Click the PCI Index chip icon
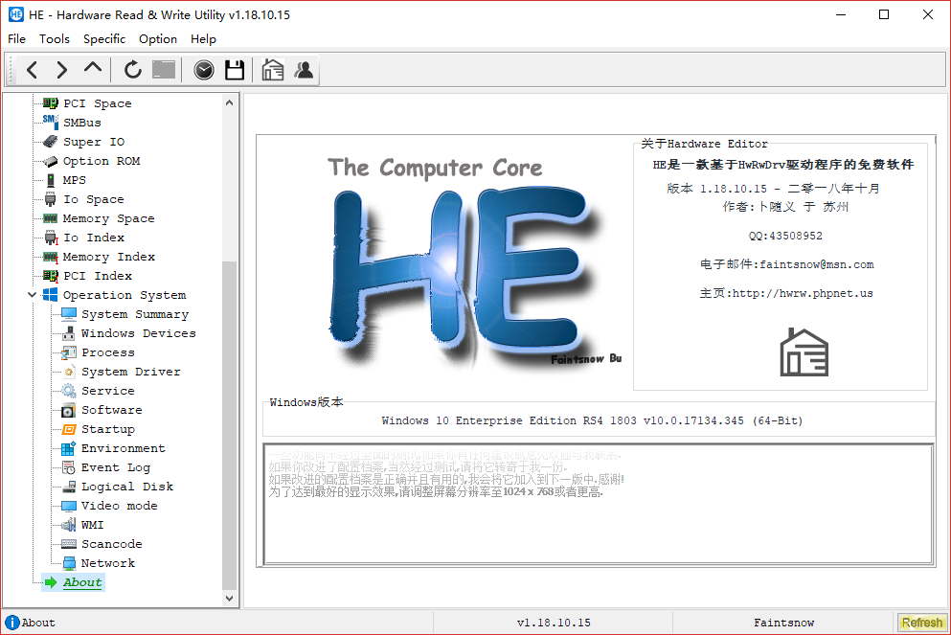 [x=51, y=276]
